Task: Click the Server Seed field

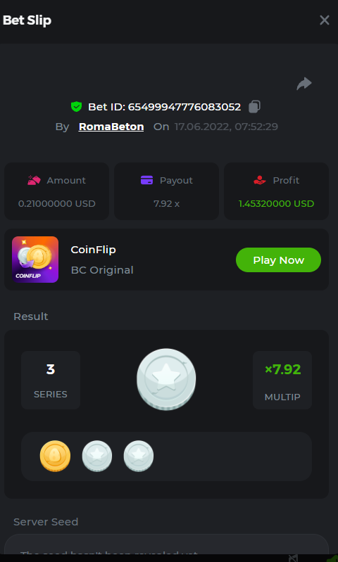Action: click(166, 548)
